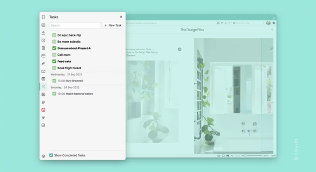Open the Translate panel icon

[43, 64]
